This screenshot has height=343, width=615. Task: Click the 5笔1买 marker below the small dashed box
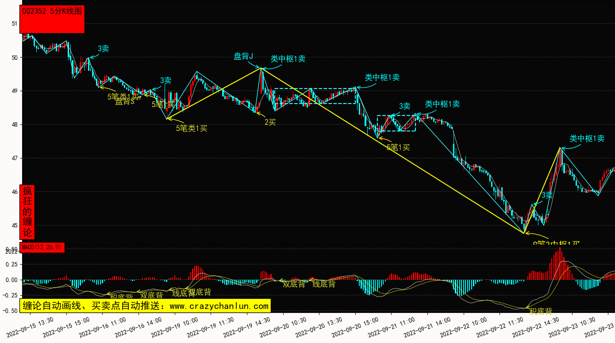pyautogui.click(x=398, y=147)
